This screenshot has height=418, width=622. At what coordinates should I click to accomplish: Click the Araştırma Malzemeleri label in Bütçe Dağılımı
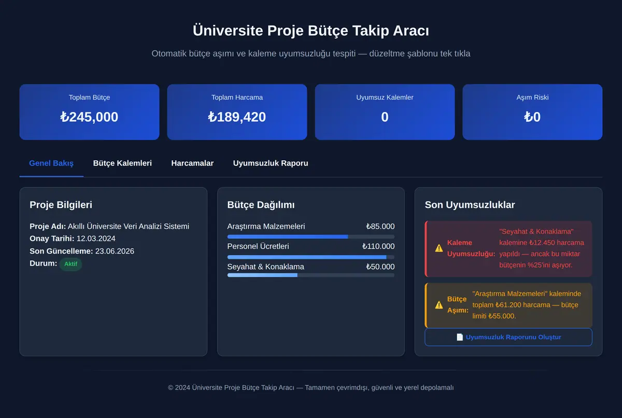tap(266, 227)
